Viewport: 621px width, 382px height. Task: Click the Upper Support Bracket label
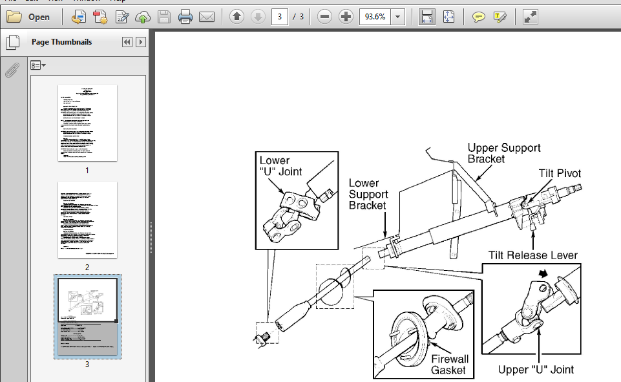[x=504, y=153]
